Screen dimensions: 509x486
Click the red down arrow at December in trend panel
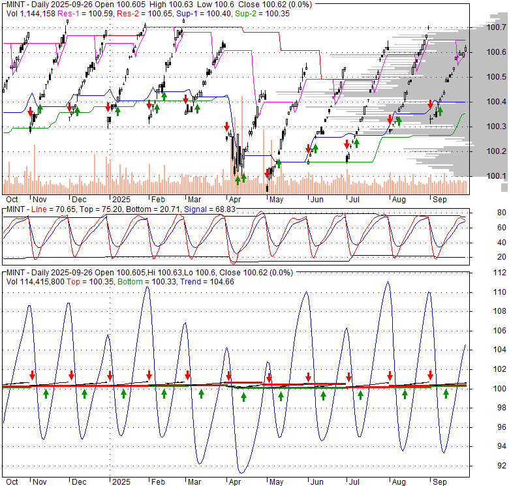[71, 375]
